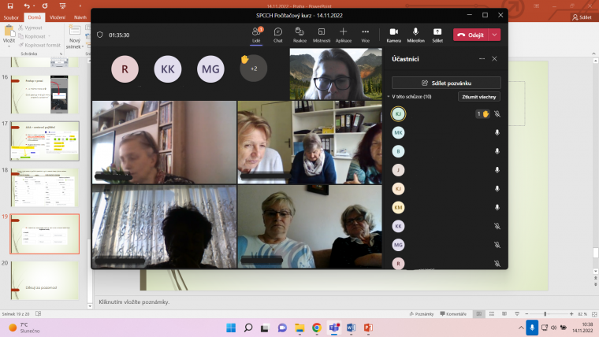The height and width of the screenshot is (337, 599).
Task: Open the Schránka clipboard dialog launcher
Action: coord(61,54)
